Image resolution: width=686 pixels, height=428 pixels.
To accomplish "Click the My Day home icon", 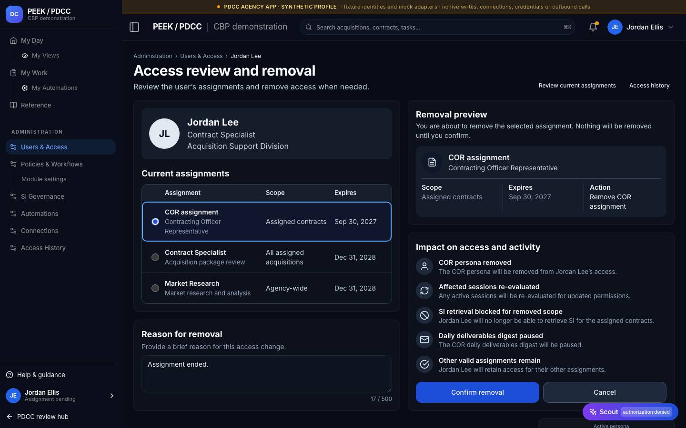I will pyautogui.click(x=13, y=40).
